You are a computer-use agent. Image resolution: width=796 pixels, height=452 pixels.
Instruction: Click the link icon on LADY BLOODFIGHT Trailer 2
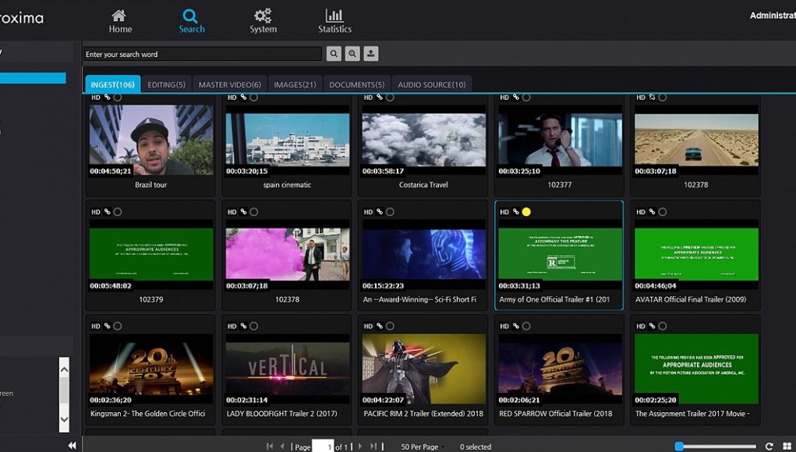[243, 326]
